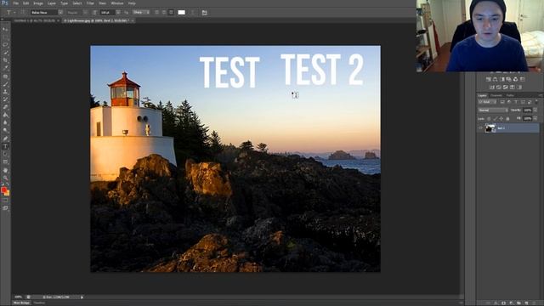
Task: Select the Eyedropper tool
Action: [x=5, y=68]
